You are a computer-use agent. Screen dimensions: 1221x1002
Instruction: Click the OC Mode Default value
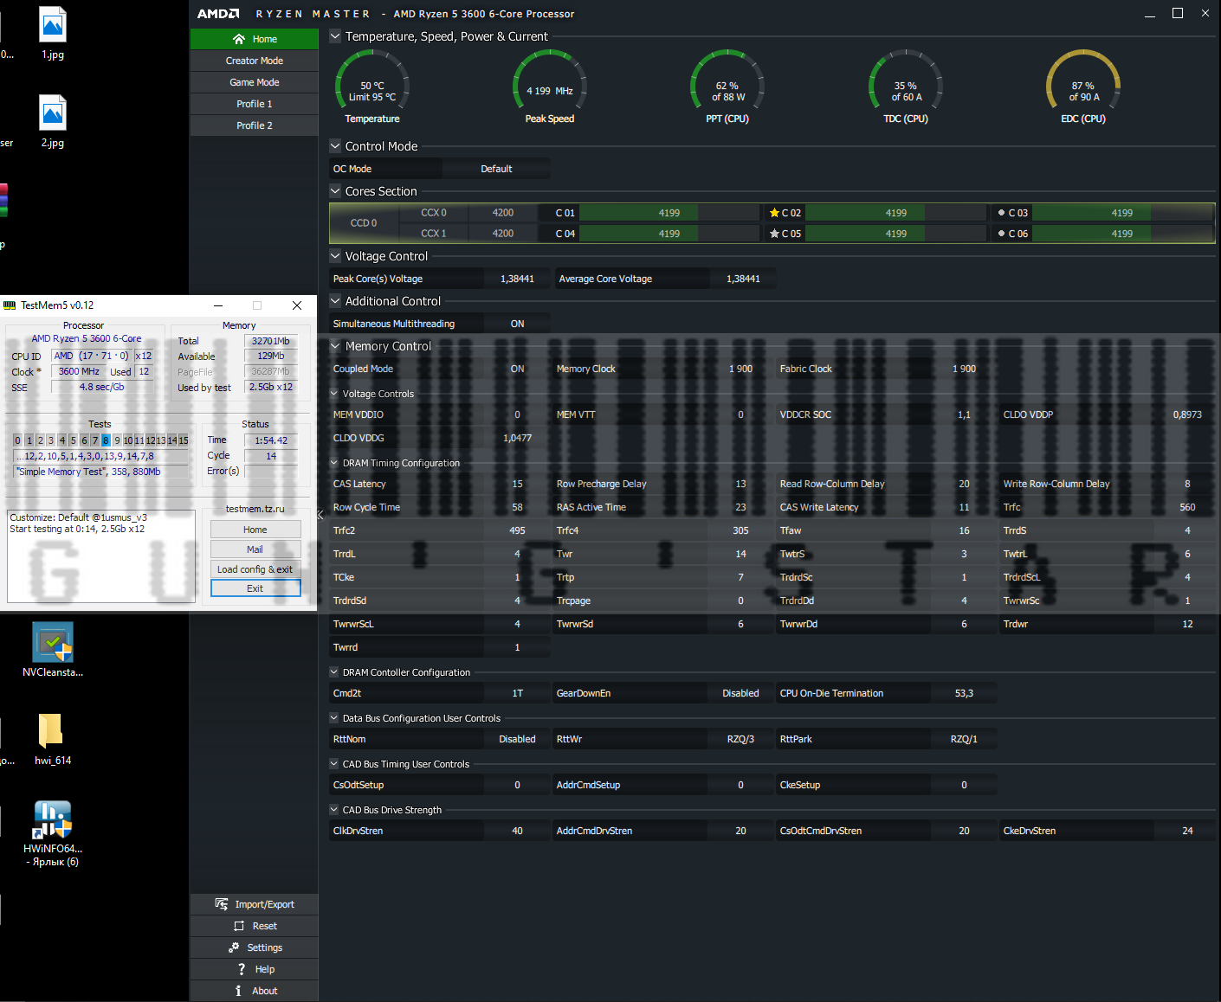tap(496, 169)
